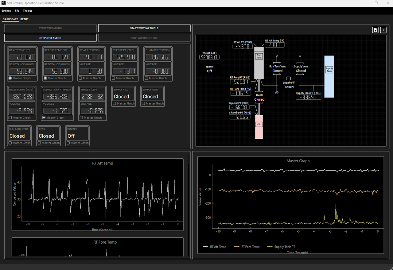Click the RT Aft Temp readout 29.868
This screenshot has height=270, width=393.
[22, 57]
